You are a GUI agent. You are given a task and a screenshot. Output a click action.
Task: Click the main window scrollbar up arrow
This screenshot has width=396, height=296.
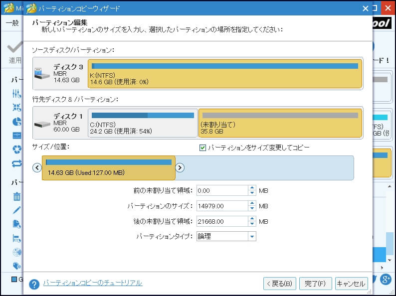390,187
